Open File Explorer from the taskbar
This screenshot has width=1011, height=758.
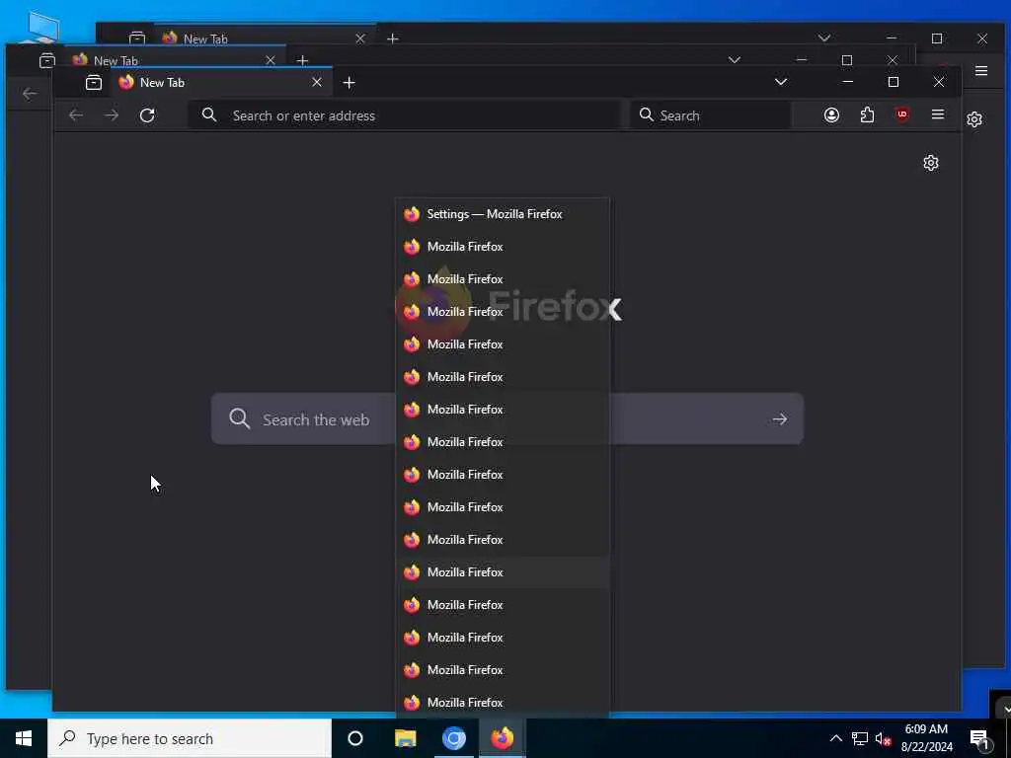[x=405, y=738]
